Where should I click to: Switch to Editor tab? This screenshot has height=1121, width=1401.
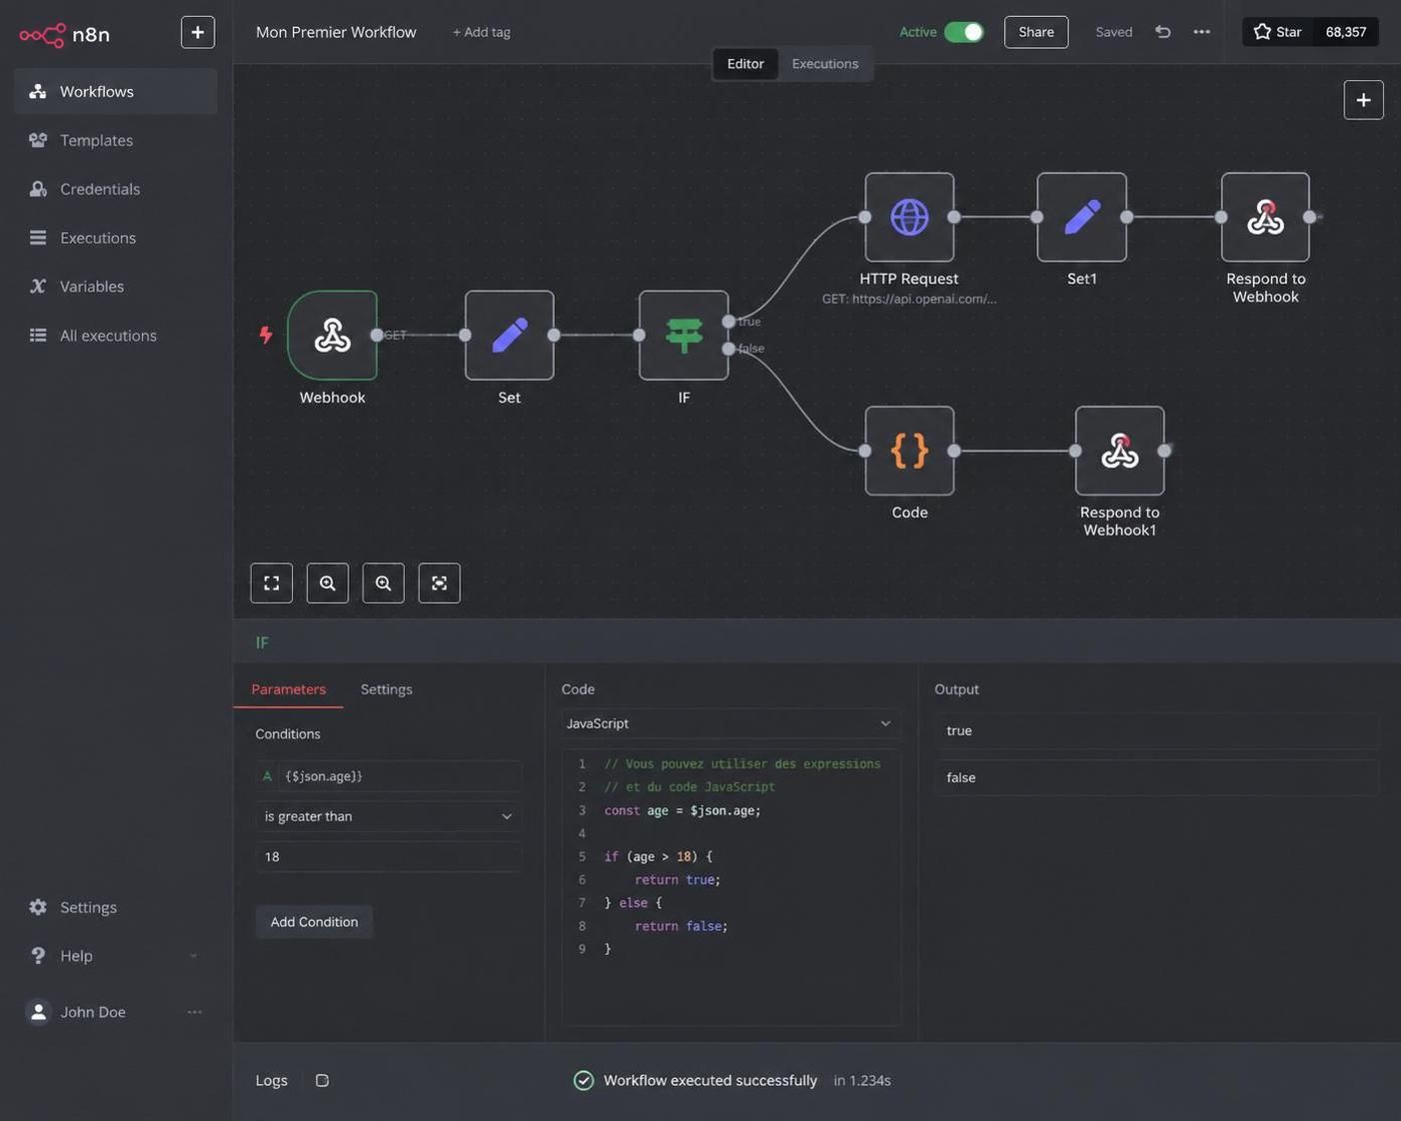745,64
